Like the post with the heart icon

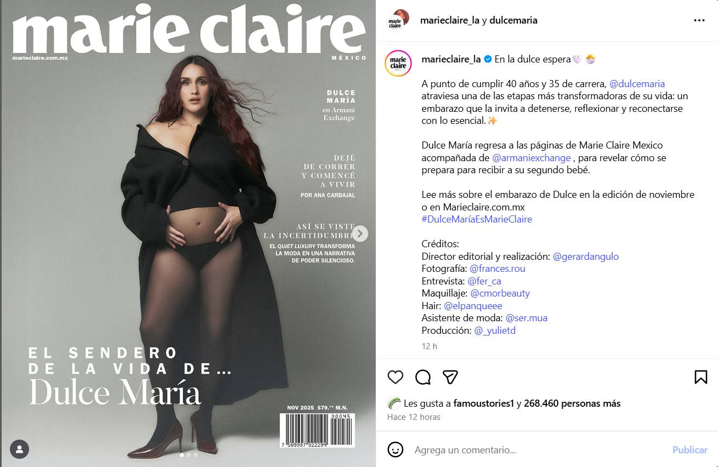(395, 377)
